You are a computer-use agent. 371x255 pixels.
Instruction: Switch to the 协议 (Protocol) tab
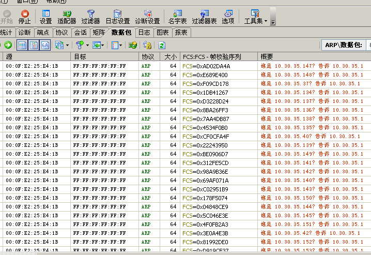(61, 32)
